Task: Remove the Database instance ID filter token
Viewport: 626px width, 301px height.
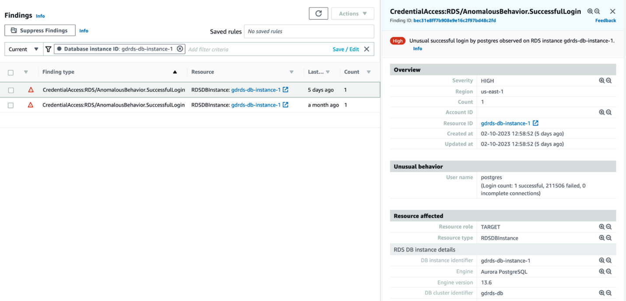Action: (180, 49)
